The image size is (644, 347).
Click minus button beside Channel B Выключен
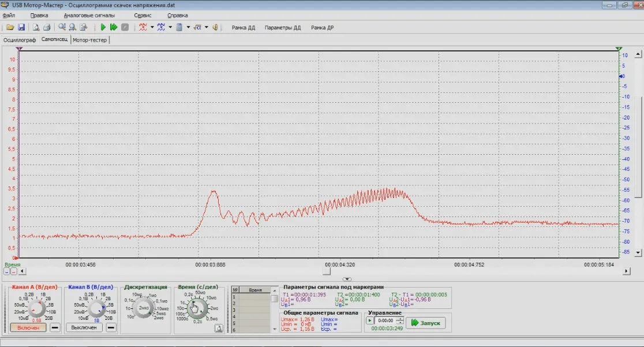(111, 328)
